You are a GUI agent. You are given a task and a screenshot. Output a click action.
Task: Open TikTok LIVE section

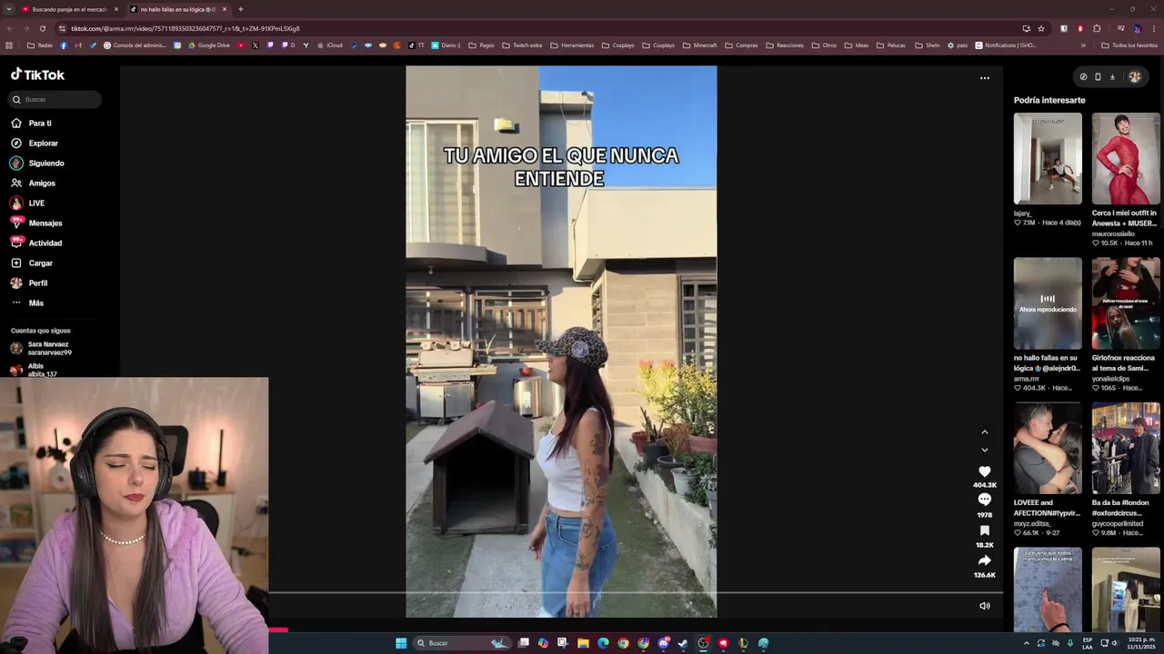(27, 203)
